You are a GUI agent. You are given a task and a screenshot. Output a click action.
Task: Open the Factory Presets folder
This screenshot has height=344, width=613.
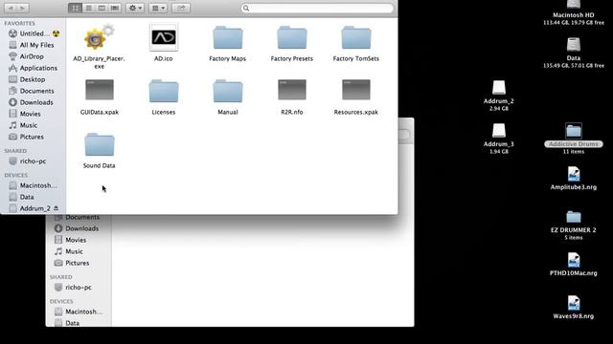click(x=291, y=38)
